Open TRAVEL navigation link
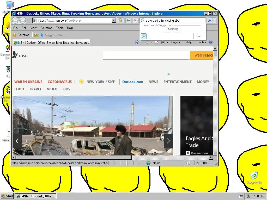 (x=35, y=89)
